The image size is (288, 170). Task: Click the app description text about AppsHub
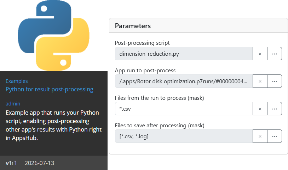click(x=53, y=125)
